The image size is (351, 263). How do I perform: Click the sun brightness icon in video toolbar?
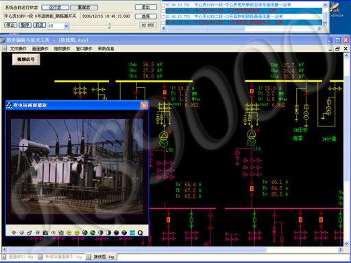coord(38,233)
